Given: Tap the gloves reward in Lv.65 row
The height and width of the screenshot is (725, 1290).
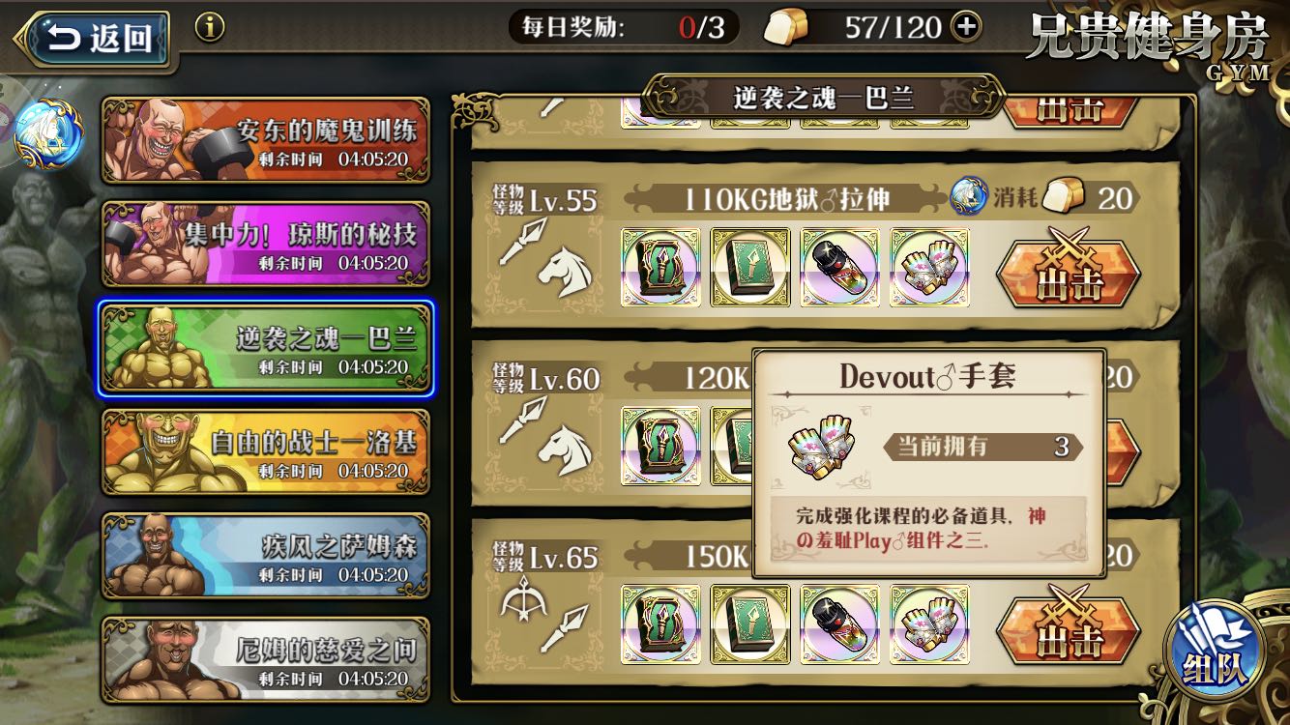Looking at the screenshot, I should [929, 623].
